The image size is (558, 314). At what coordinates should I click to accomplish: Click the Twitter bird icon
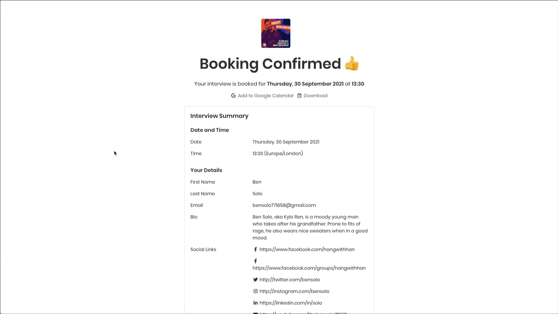click(255, 280)
